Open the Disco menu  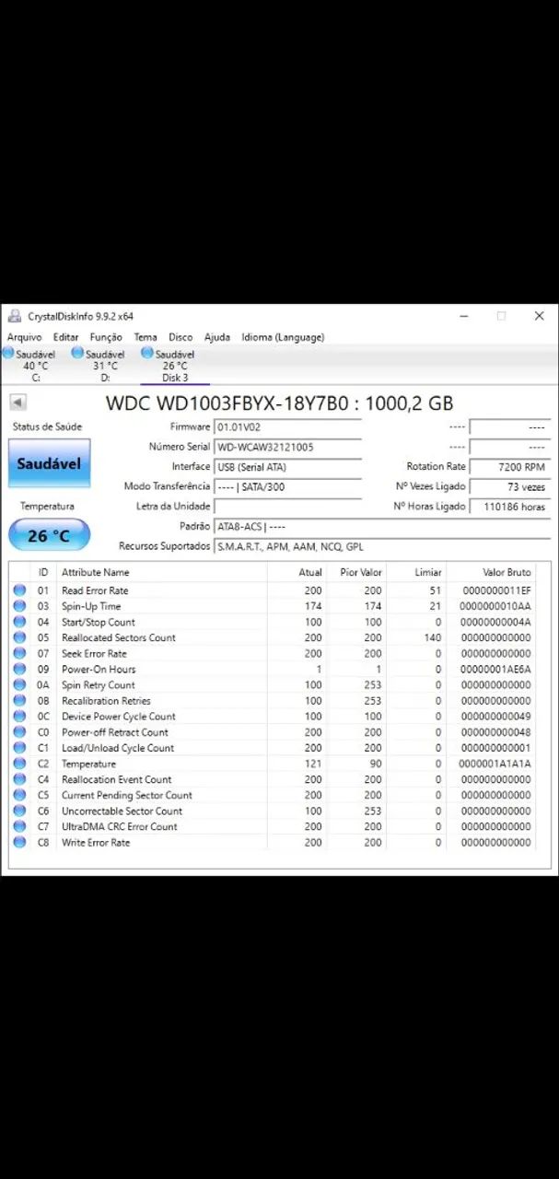click(x=181, y=337)
